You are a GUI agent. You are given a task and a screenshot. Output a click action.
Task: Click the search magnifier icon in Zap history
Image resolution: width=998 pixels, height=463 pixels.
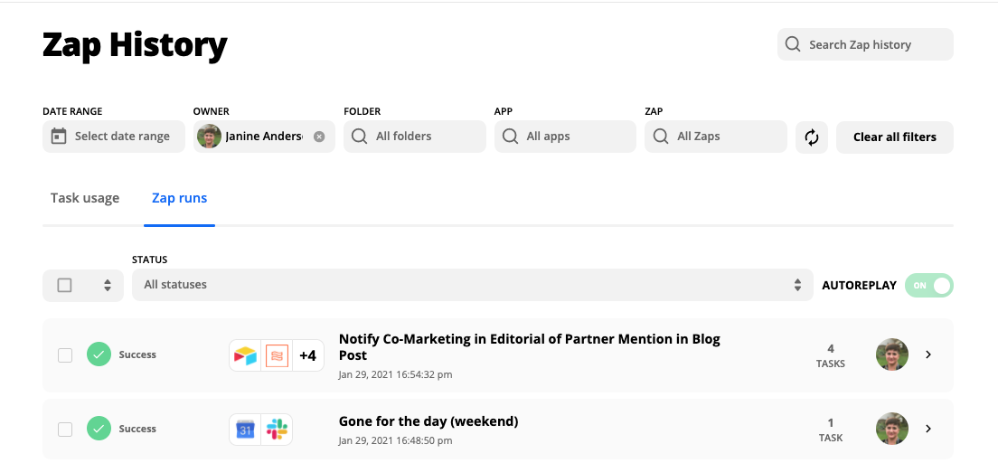click(793, 44)
